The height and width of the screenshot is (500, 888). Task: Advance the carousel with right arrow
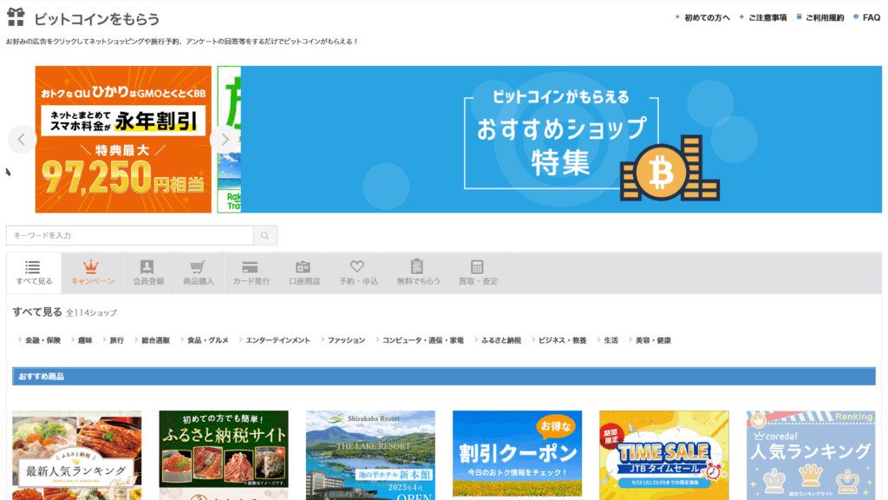pyautogui.click(x=225, y=139)
